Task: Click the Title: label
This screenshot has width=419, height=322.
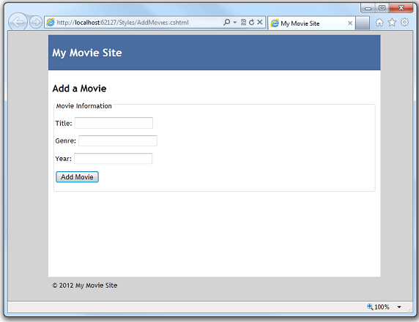Action: click(64, 124)
